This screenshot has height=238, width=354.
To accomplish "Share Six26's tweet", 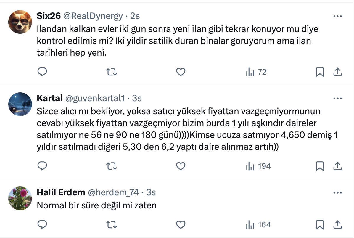I will pyautogui.click(x=338, y=72).
